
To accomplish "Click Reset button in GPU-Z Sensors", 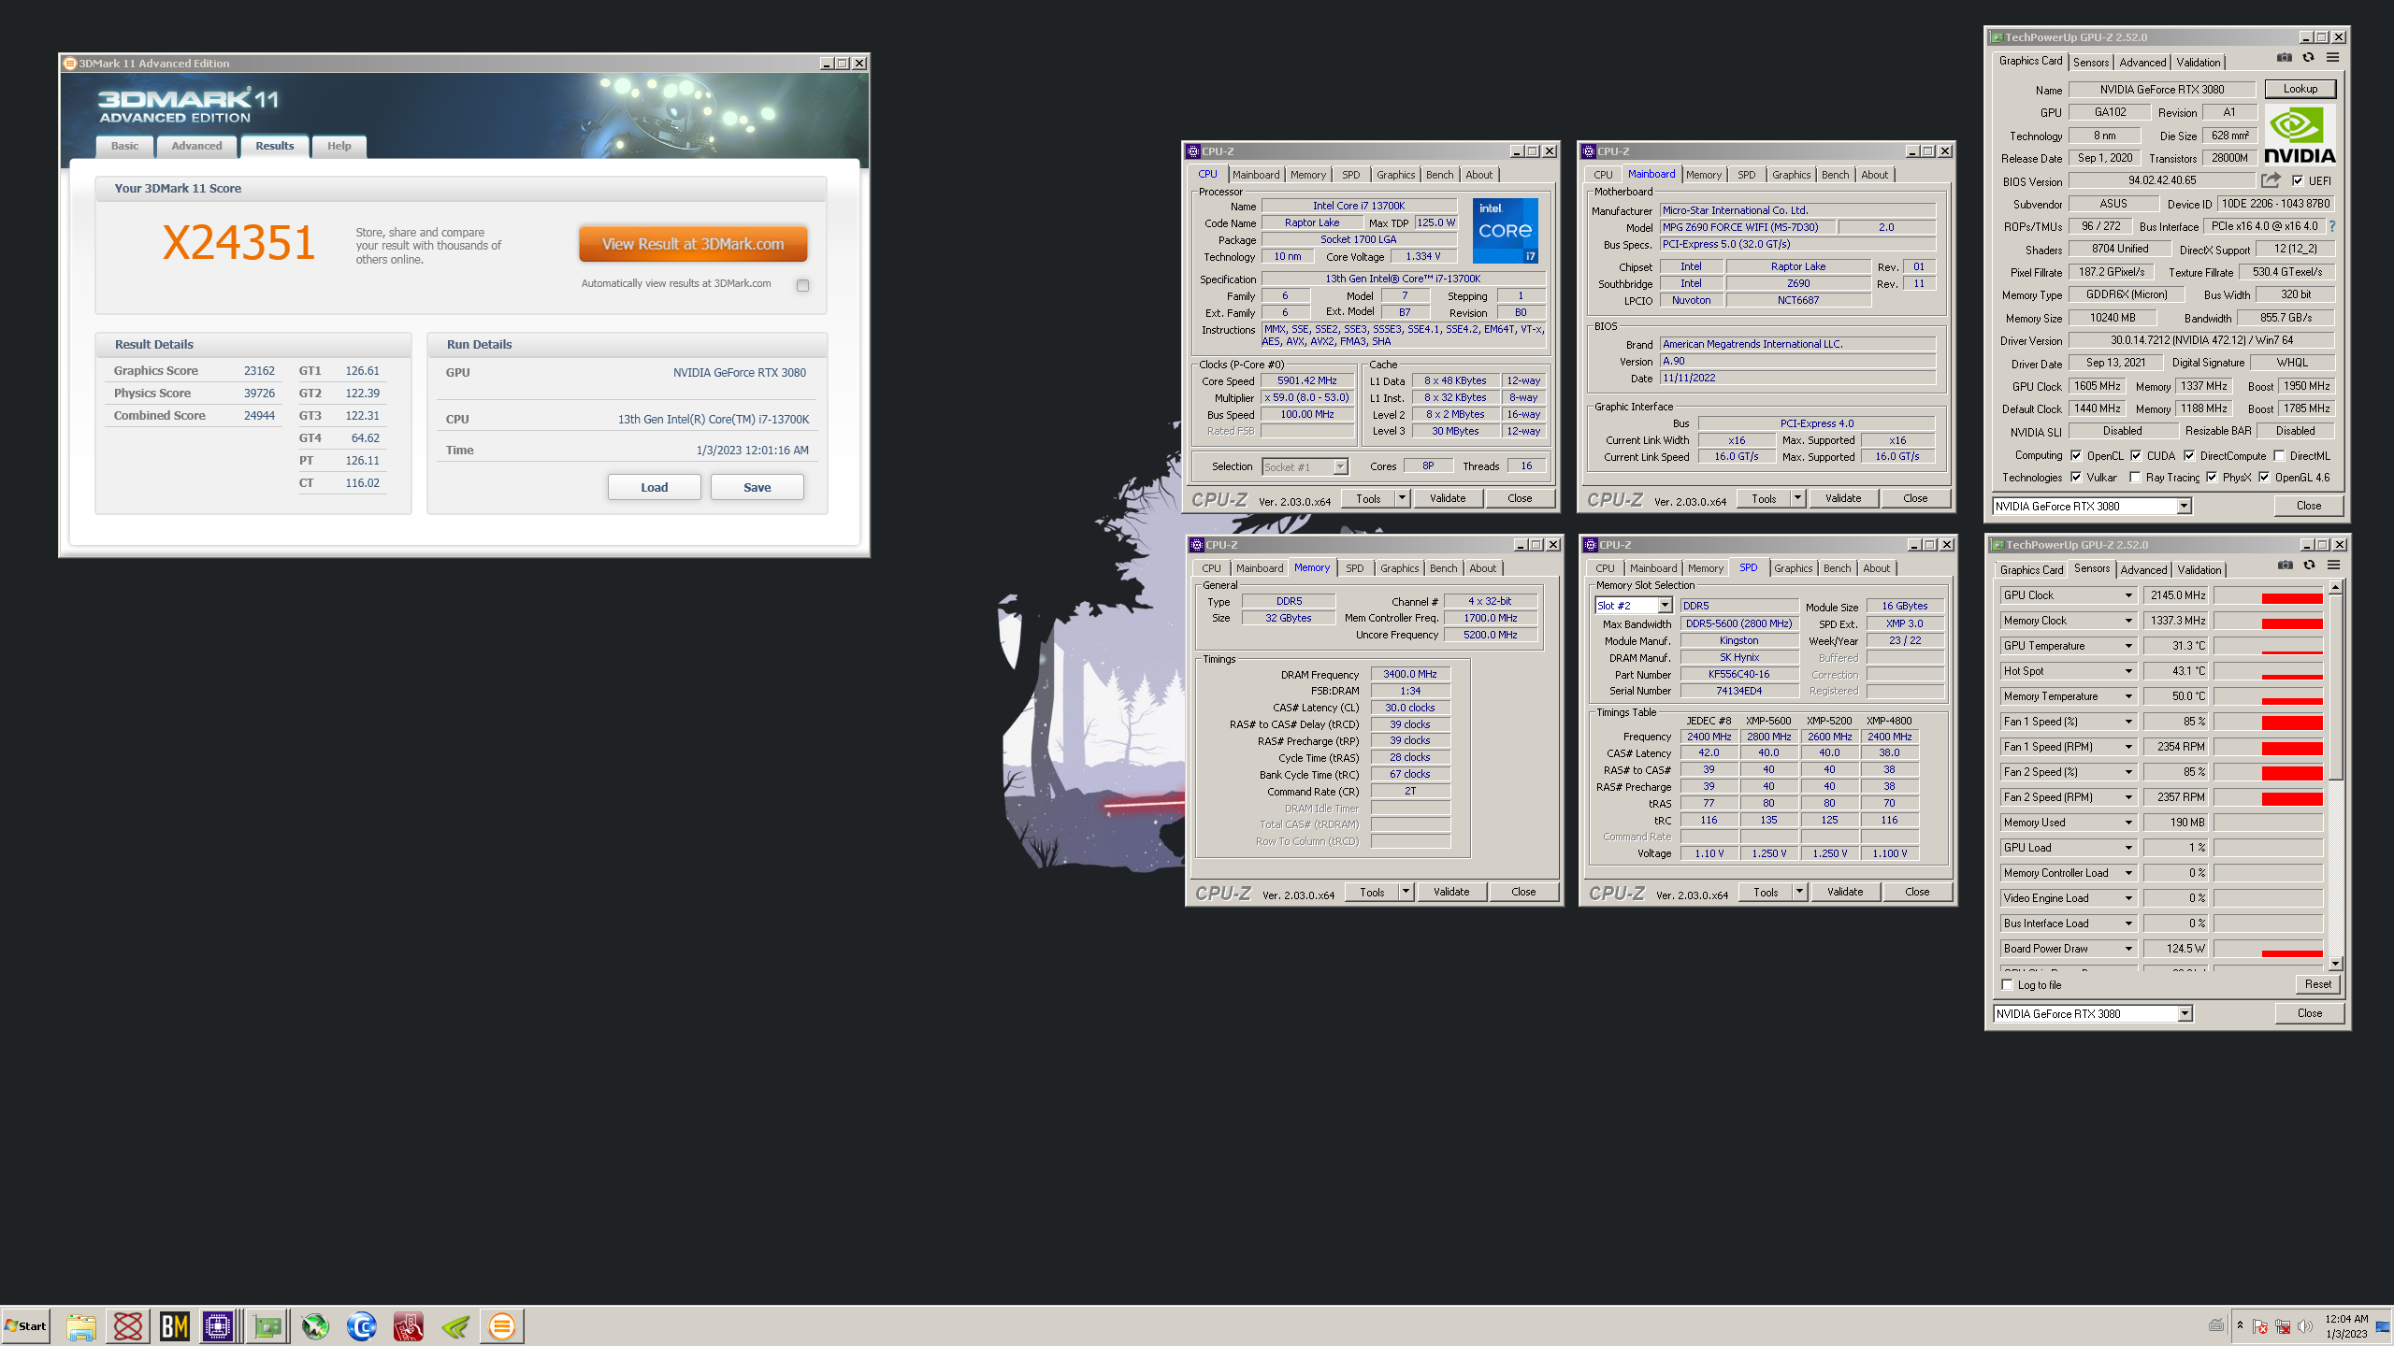I will (2317, 984).
